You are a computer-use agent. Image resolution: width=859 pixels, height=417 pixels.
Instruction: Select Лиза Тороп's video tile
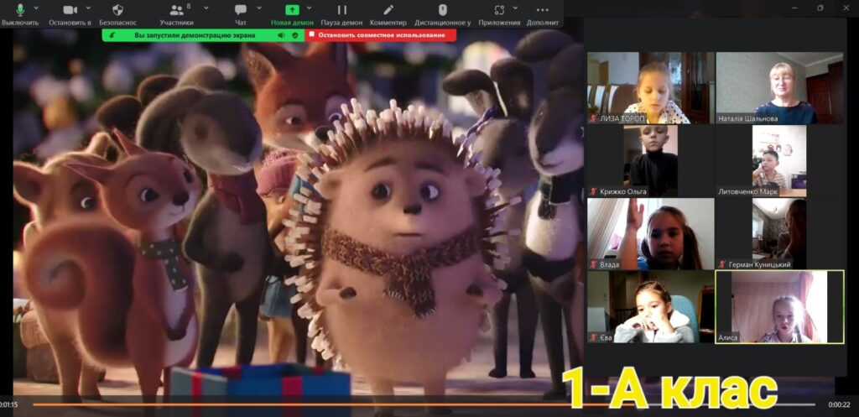pos(651,87)
